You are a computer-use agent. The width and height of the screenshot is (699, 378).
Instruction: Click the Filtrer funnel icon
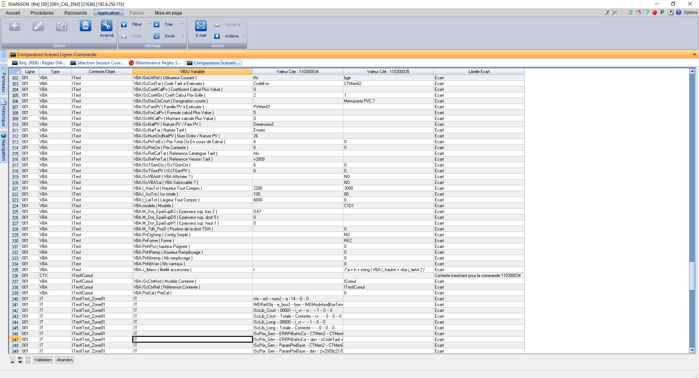click(124, 25)
